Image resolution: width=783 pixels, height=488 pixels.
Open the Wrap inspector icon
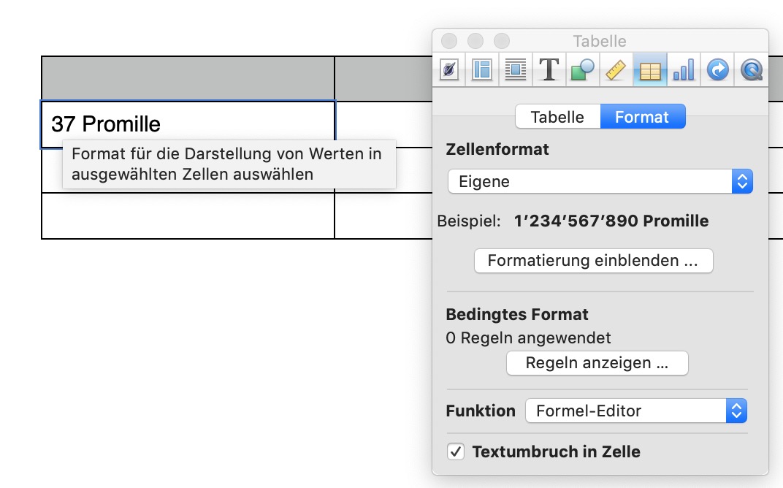[x=516, y=70]
